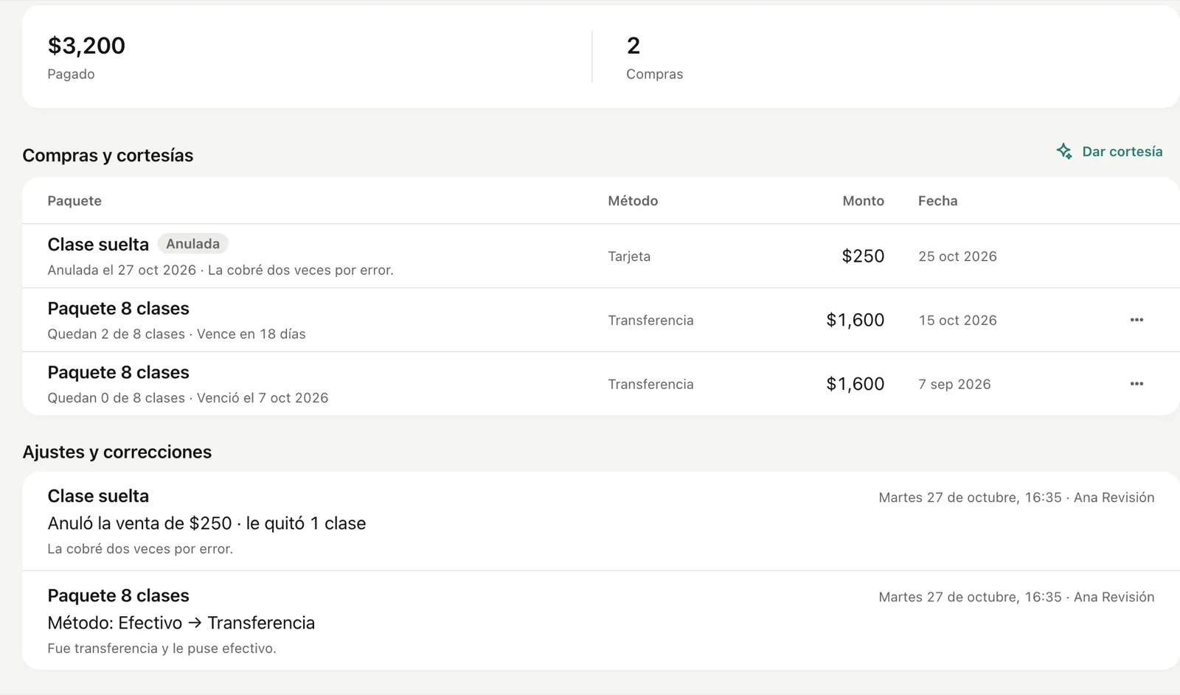1180x695 pixels.
Task: Click the $1,600 amount dated 15 oct 2026
Action: point(855,320)
